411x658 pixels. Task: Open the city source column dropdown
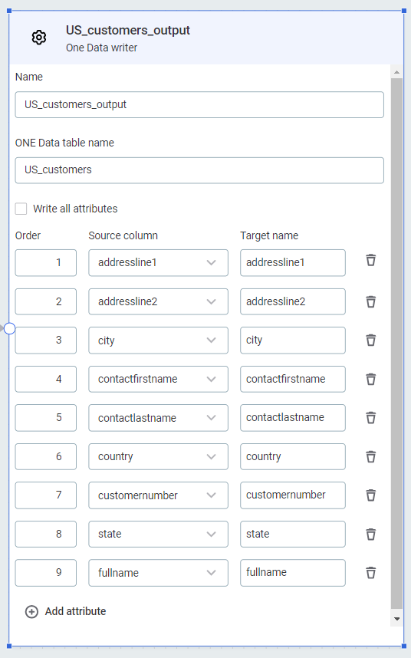(x=158, y=341)
